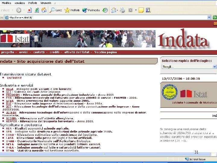Open the ICT survey link

click(8, 107)
